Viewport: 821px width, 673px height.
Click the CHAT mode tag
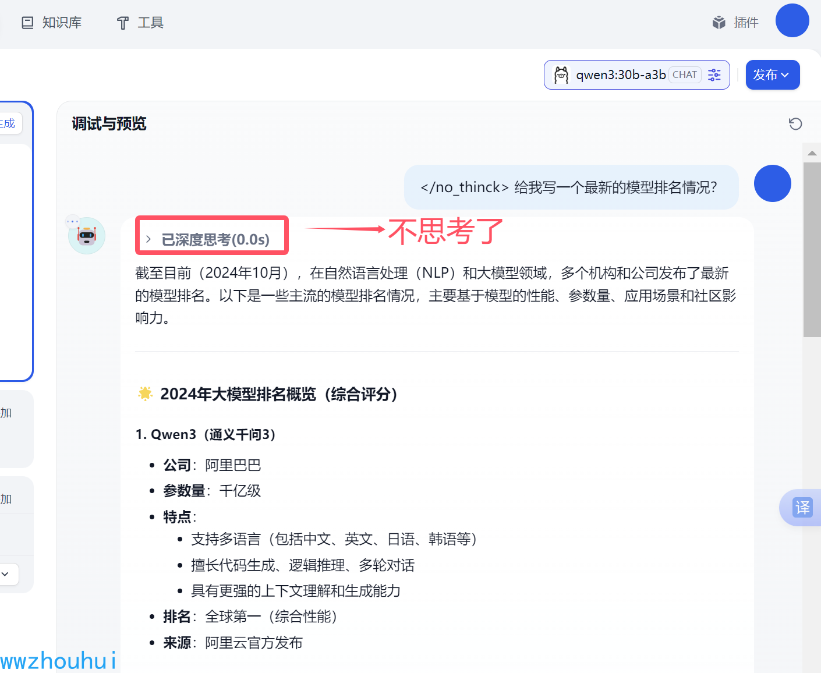(x=685, y=75)
